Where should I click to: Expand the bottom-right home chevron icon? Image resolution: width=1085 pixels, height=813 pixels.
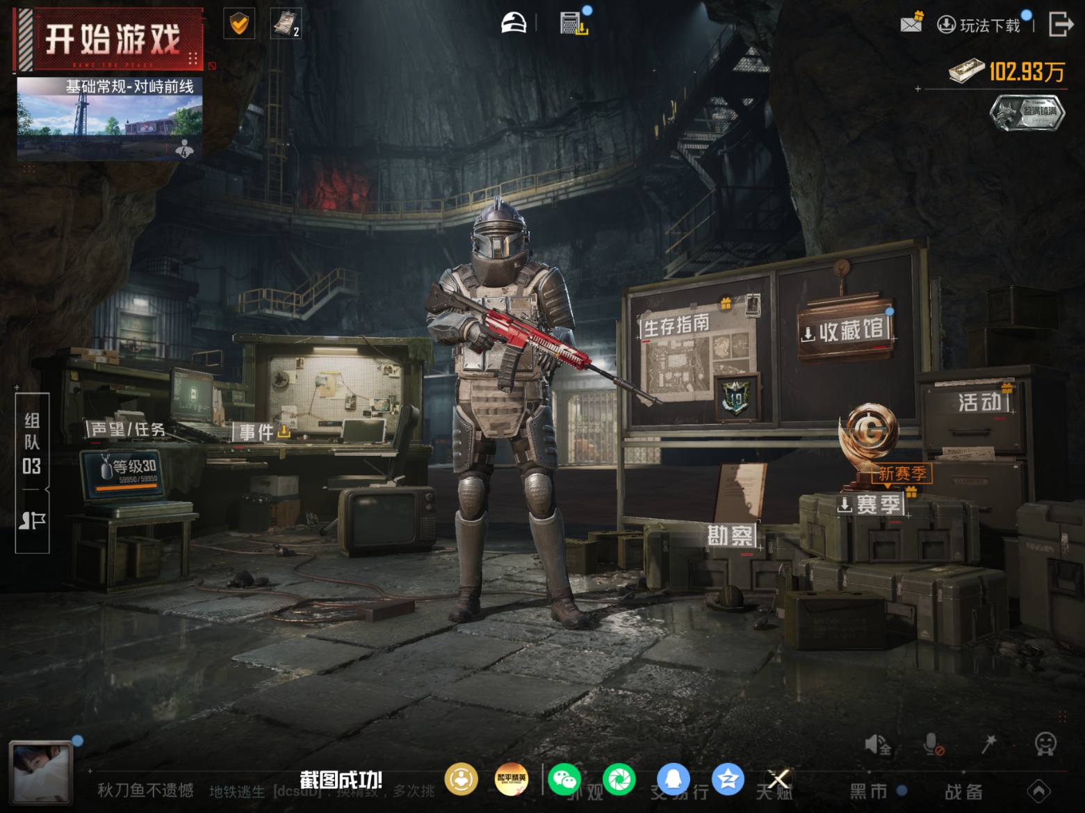pos(1038,791)
